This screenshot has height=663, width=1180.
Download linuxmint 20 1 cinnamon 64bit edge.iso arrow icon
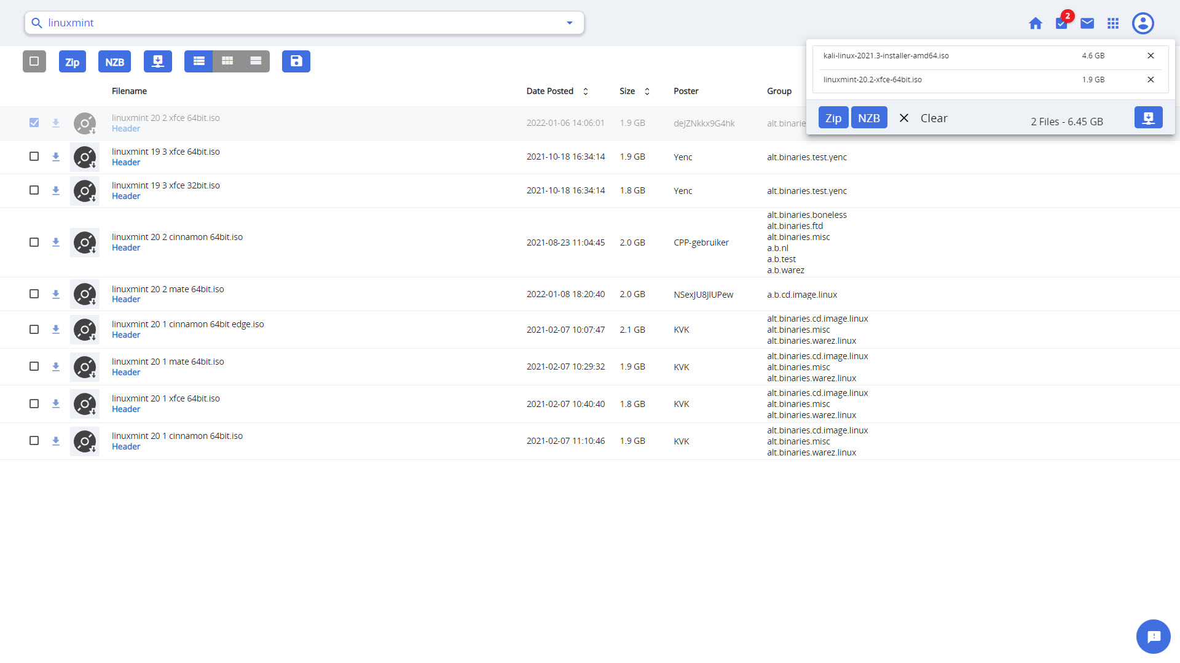click(x=56, y=330)
